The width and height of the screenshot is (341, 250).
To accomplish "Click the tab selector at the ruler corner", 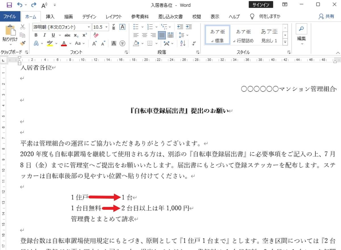I will coord(3,60).
